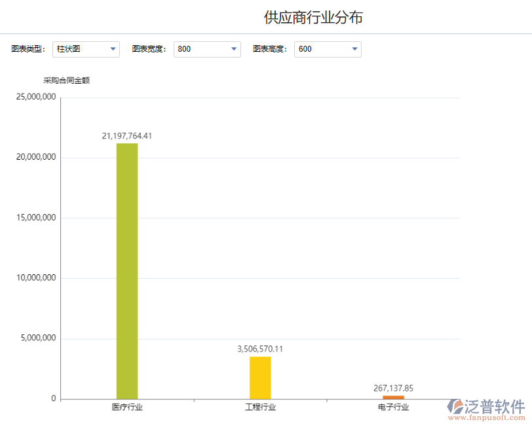
Task: Click the arrow icon beside 600
Action: 354,48
